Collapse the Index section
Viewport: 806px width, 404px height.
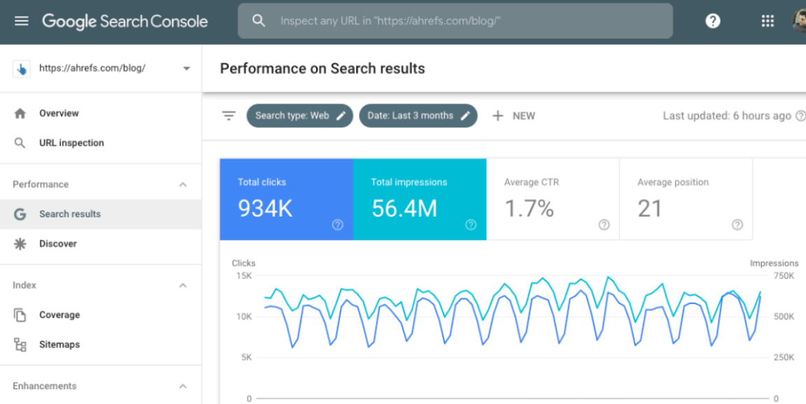183,285
